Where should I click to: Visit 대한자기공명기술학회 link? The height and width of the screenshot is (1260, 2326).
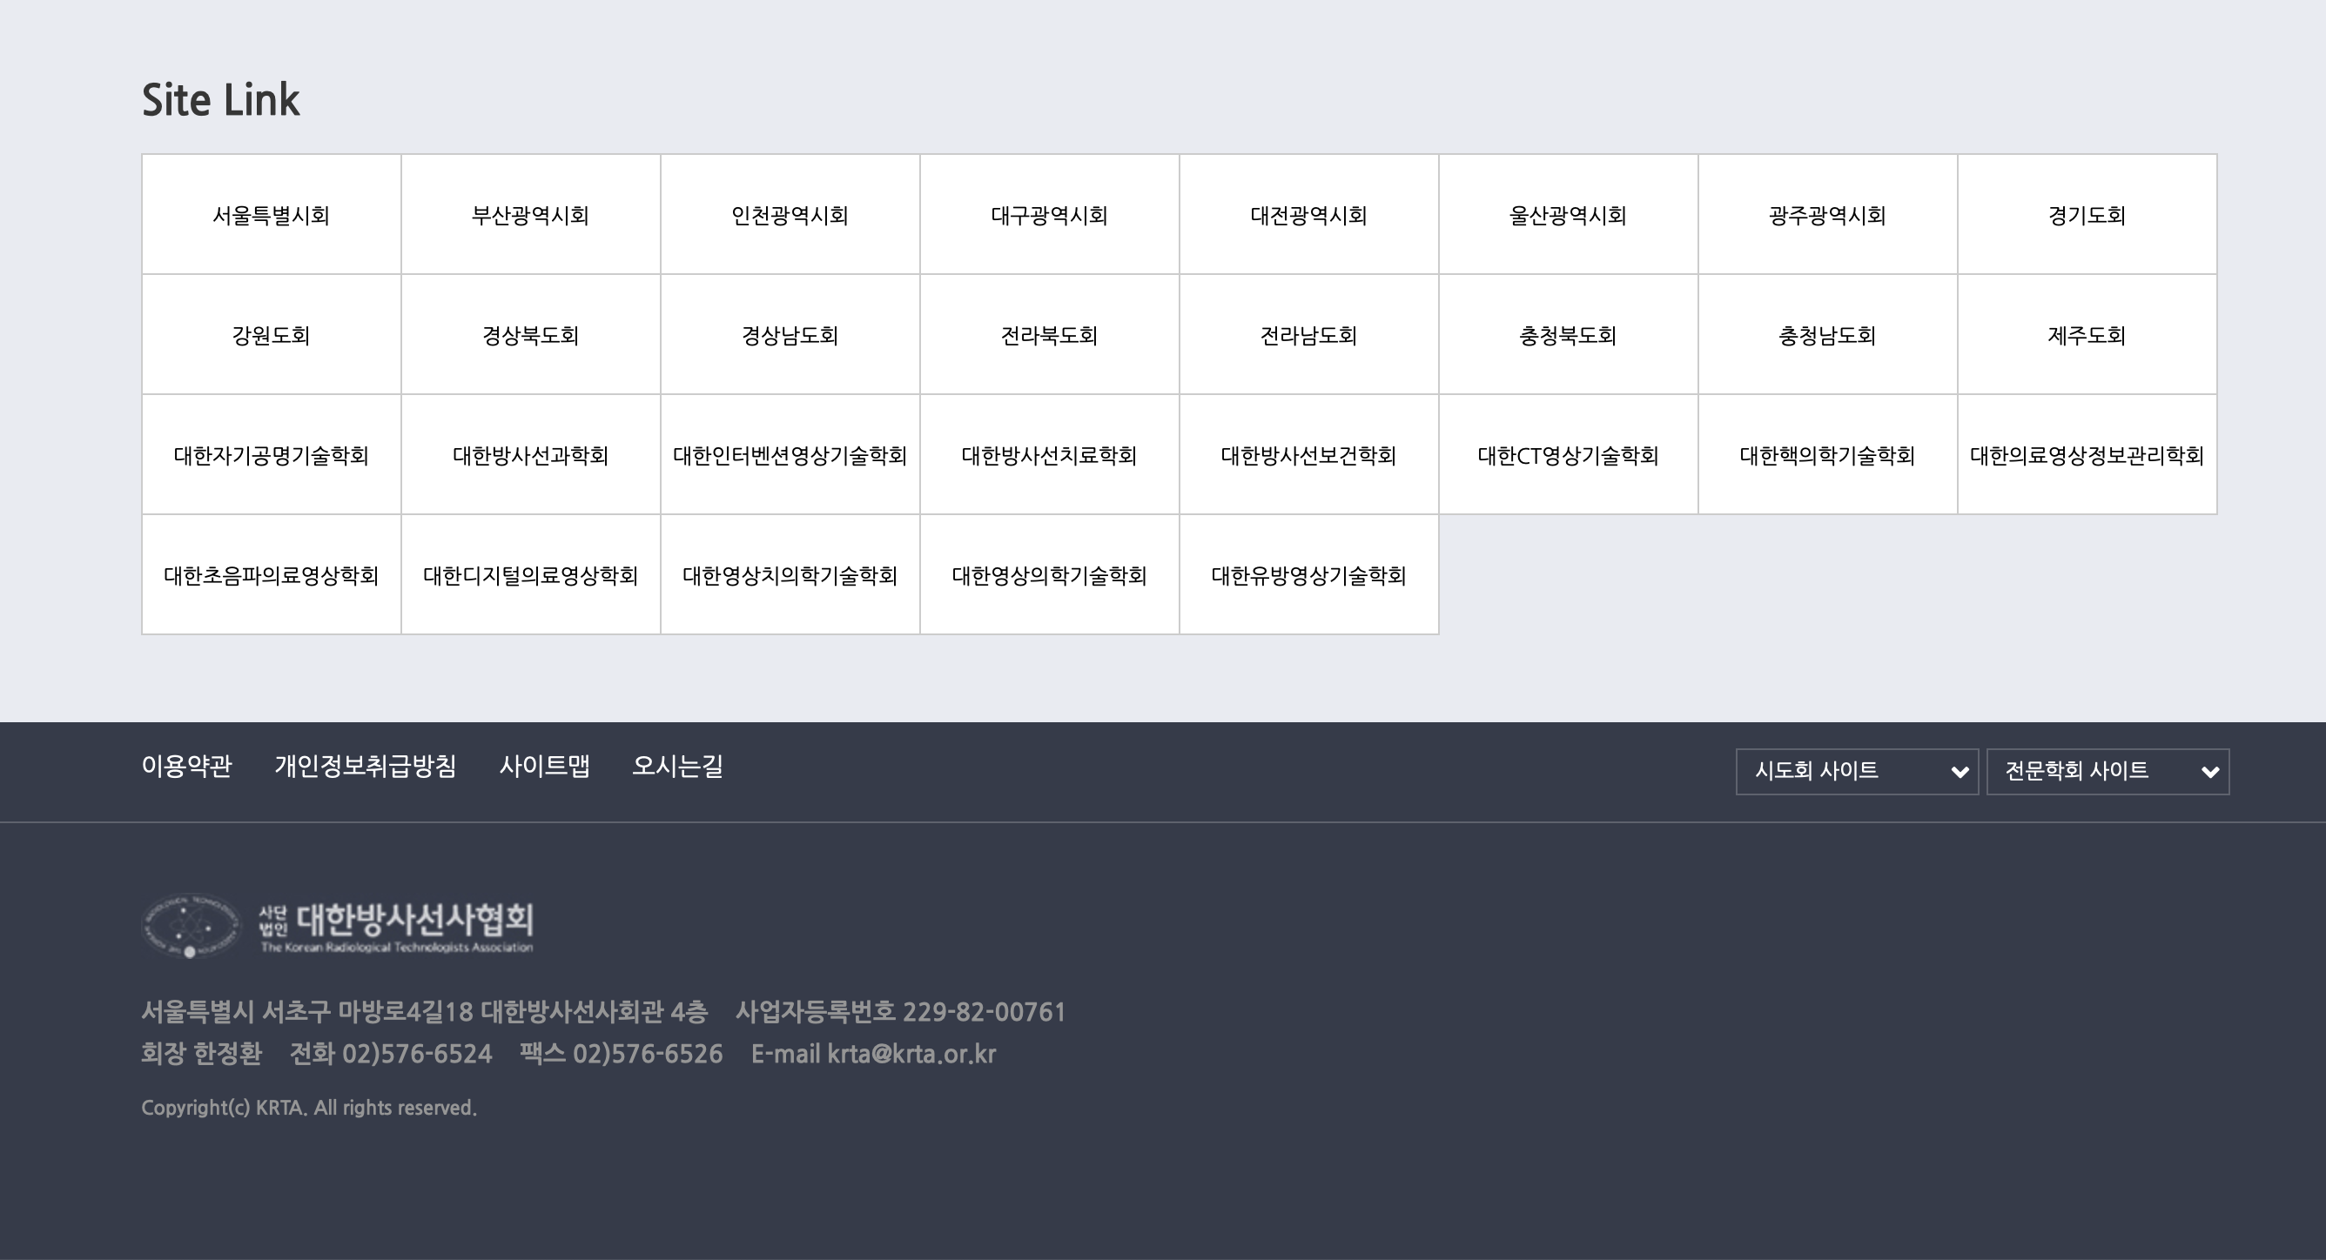271,456
